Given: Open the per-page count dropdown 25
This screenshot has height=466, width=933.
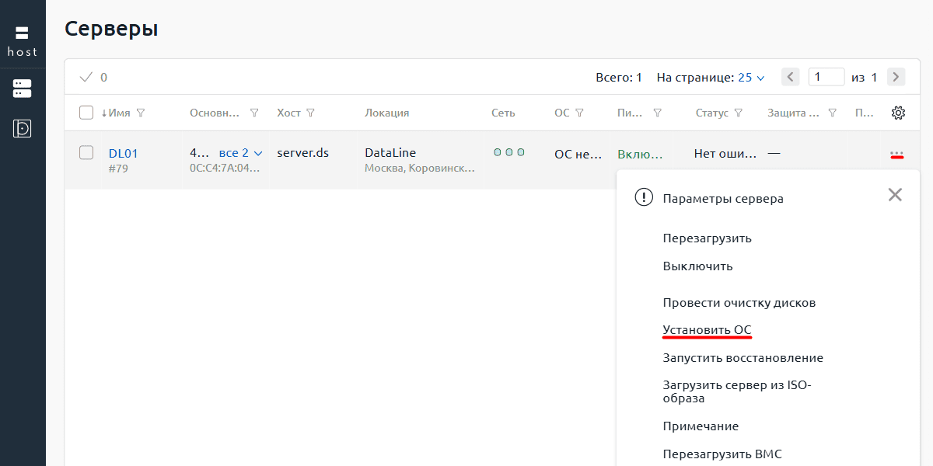Looking at the screenshot, I should (x=751, y=78).
